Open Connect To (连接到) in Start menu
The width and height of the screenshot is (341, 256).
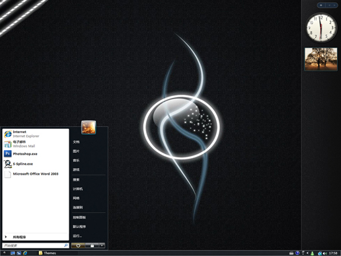(78, 208)
